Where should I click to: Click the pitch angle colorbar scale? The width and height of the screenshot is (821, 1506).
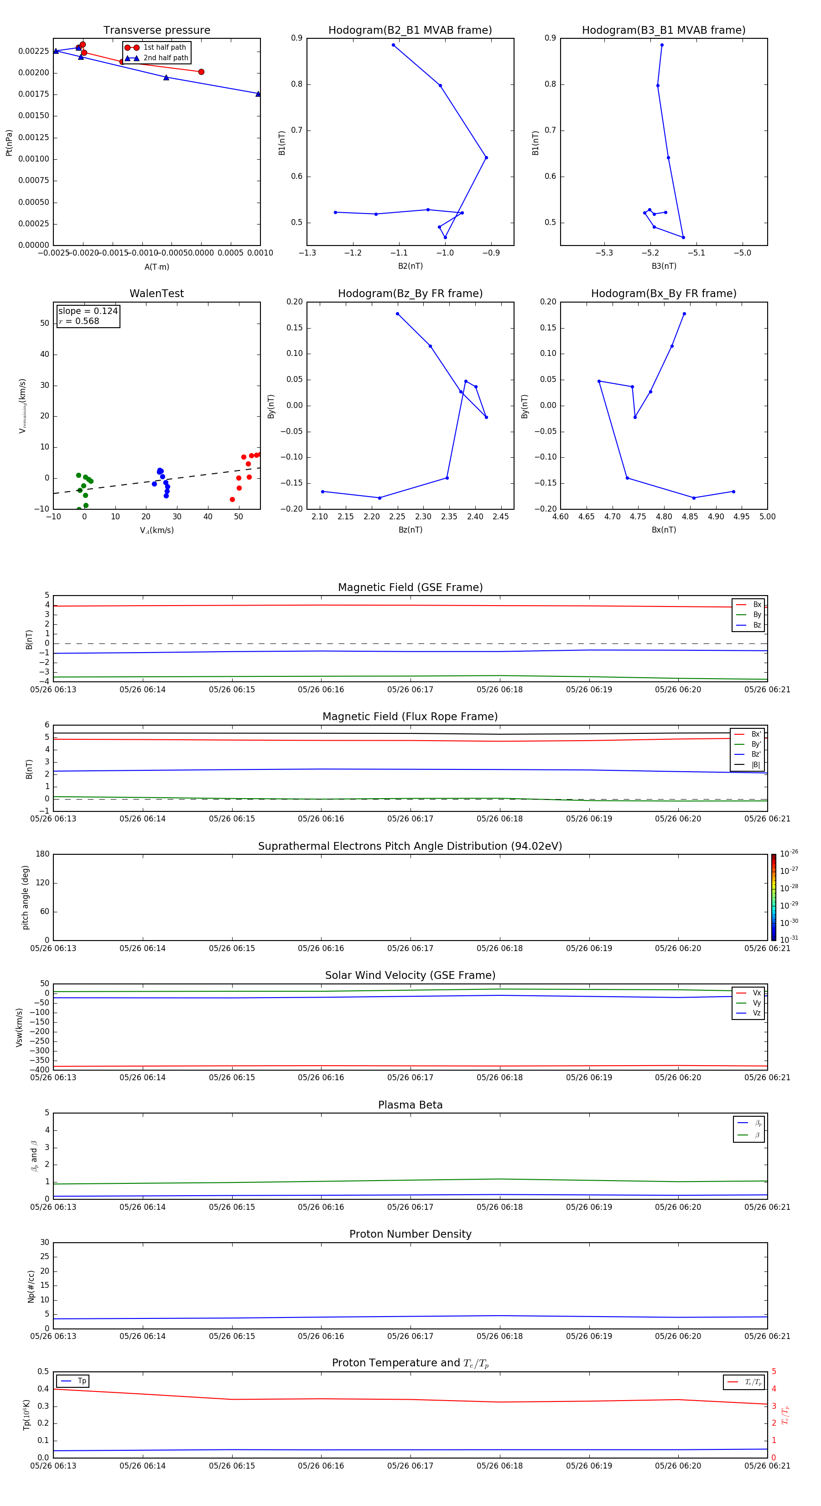[774, 897]
